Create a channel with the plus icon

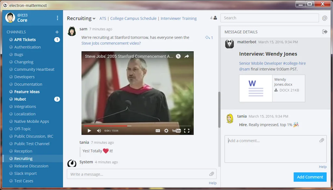coord(57,32)
